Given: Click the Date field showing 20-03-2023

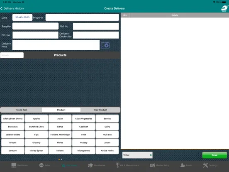Looking at the screenshot, I should 22,17.
